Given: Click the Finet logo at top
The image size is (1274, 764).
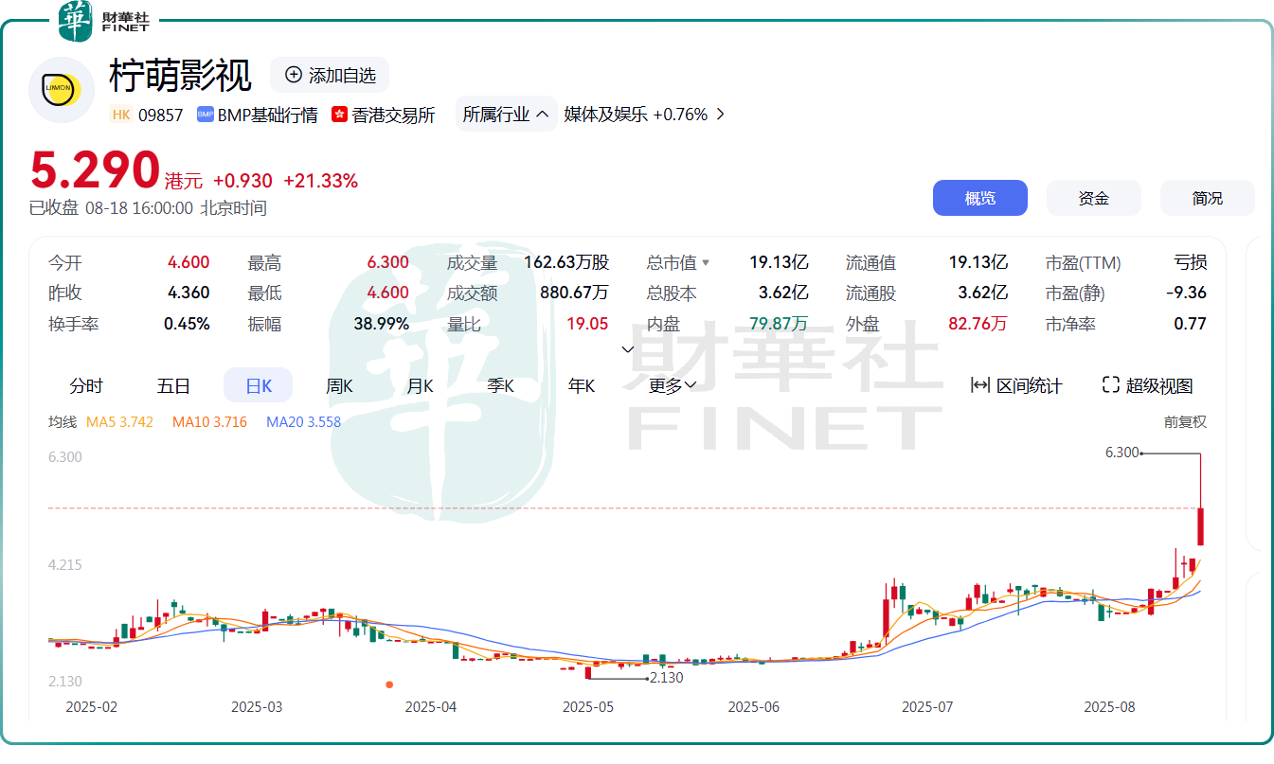Looking at the screenshot, I should [102, 21].
